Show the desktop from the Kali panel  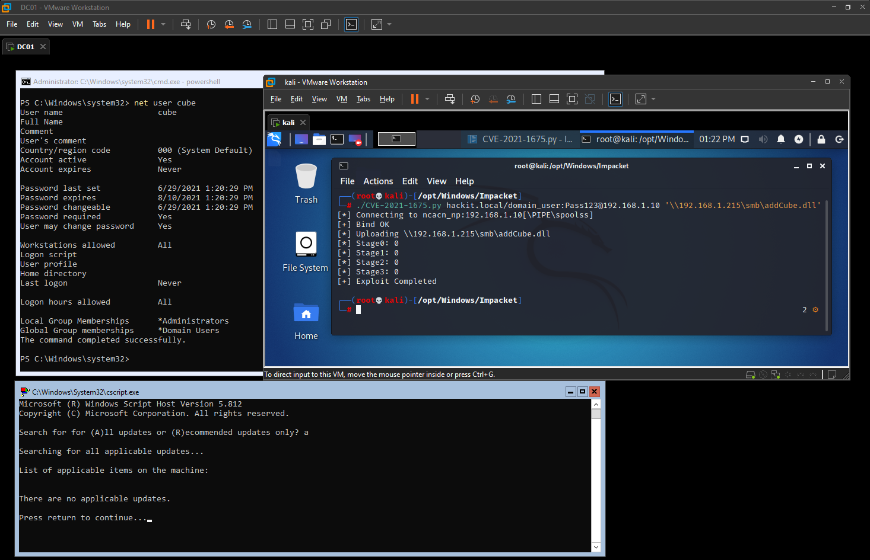tap(301, 139)
